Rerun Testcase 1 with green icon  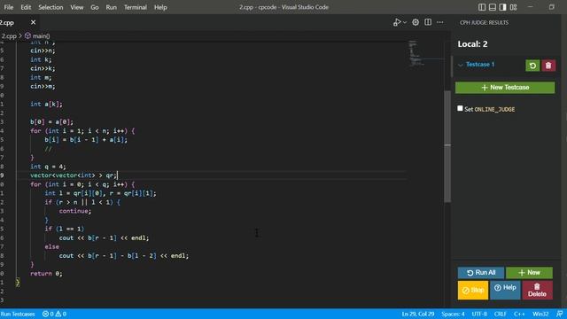(532, 66)
